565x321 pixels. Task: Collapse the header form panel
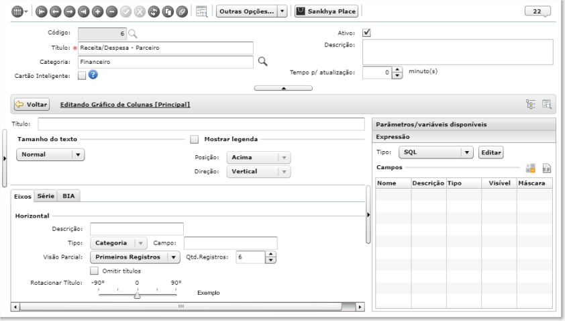283,88
